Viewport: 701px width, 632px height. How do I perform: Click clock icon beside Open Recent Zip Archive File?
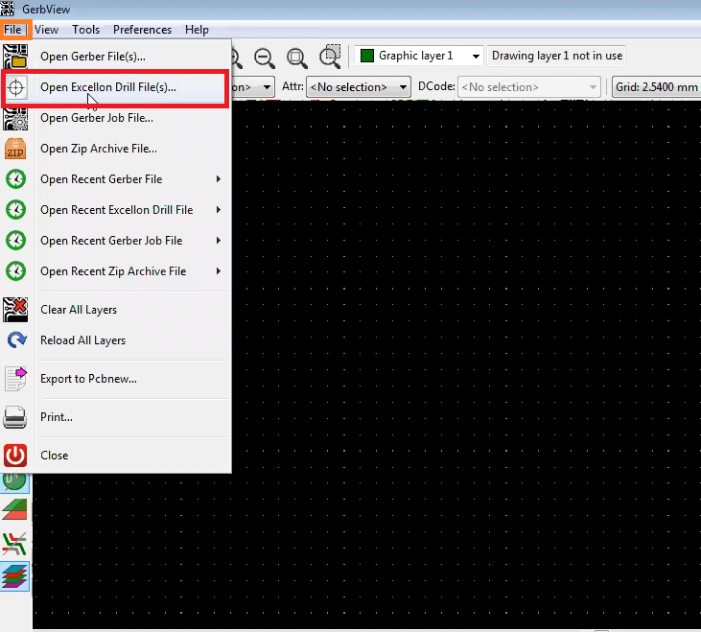(15, 271)
